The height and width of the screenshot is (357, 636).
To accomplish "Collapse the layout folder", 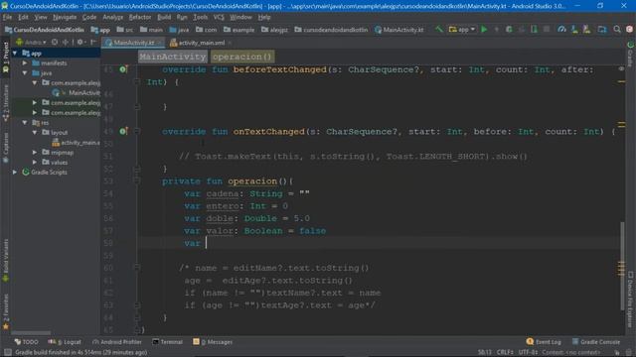I will click(x=35, y=132).
